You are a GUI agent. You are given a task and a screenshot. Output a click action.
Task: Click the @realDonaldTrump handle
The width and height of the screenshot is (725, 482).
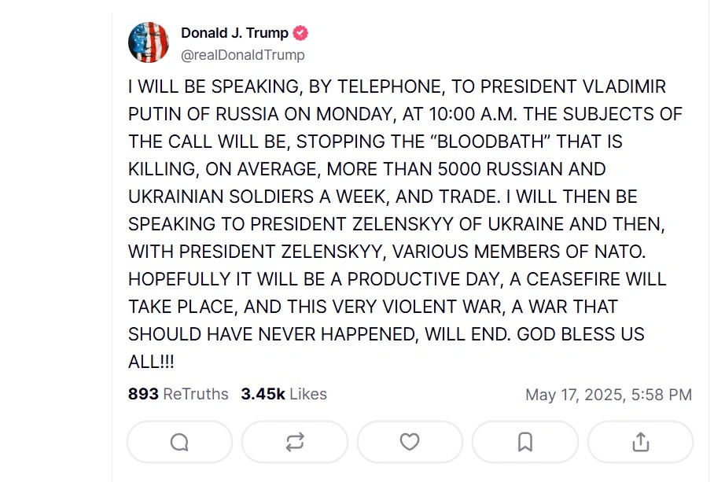(x=243, y=55)
